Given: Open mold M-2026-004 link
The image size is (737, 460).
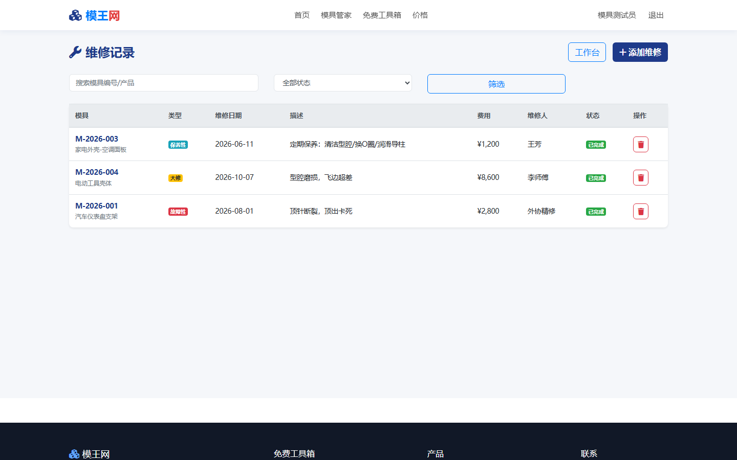Looking at the screenshot, I should pos(97,172).
